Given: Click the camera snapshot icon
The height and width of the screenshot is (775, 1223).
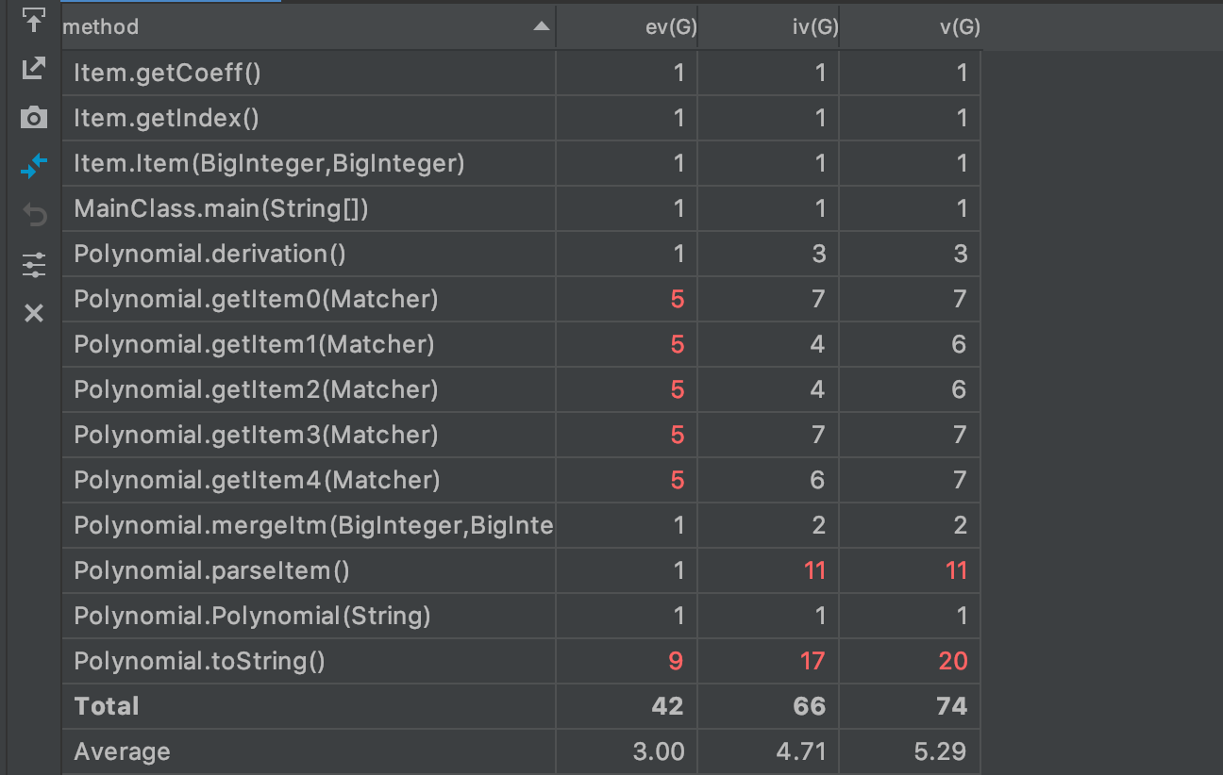Looking at the screenshot, I should pyautogui.click(x=34, y=118).
